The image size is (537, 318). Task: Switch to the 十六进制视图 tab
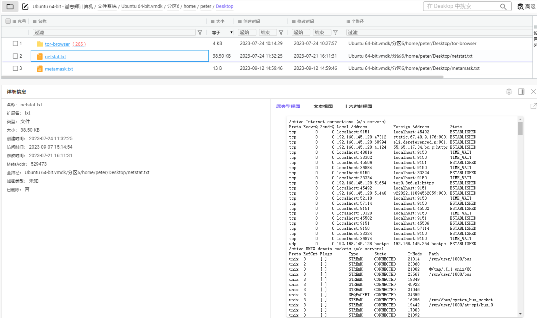358,106
